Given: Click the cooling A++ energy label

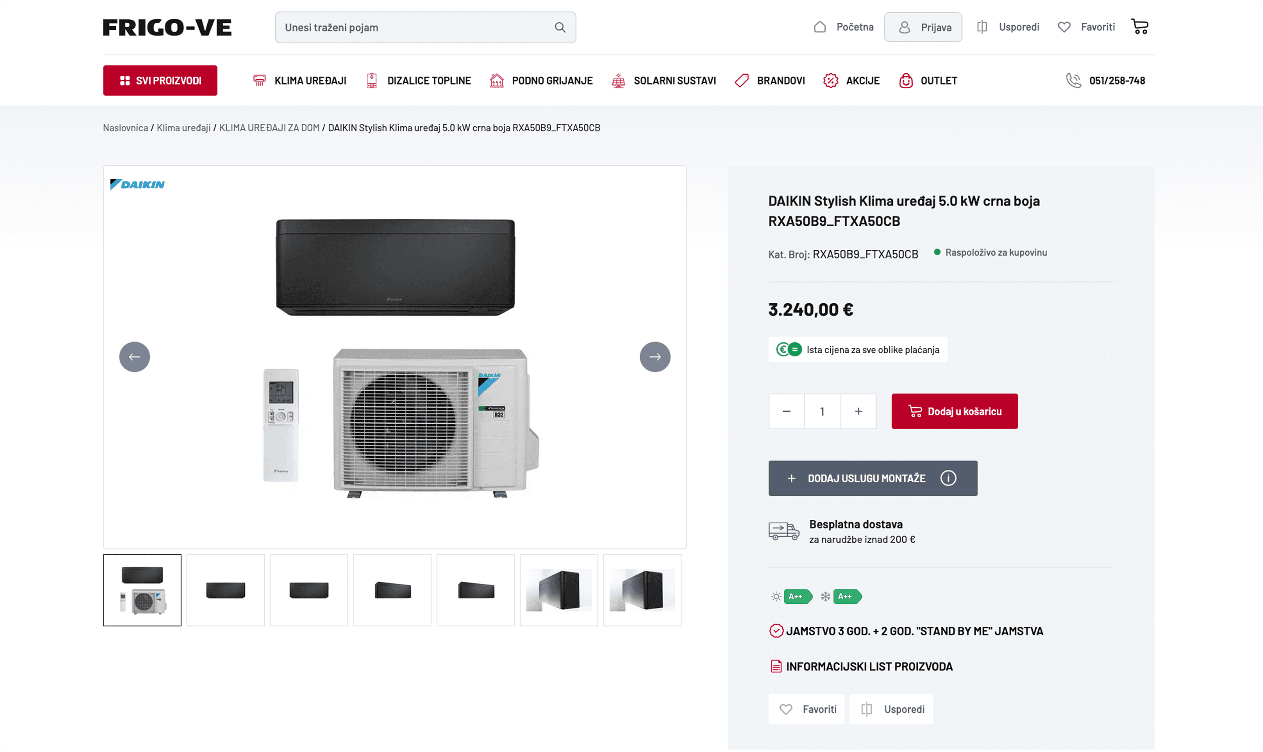Looking at the screenshot, I should [847, 596].
